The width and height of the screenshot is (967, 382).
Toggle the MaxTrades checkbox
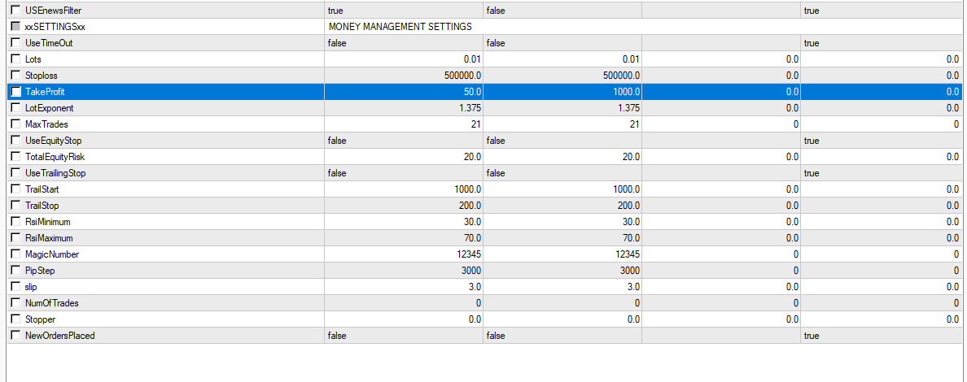pos(16,124)
